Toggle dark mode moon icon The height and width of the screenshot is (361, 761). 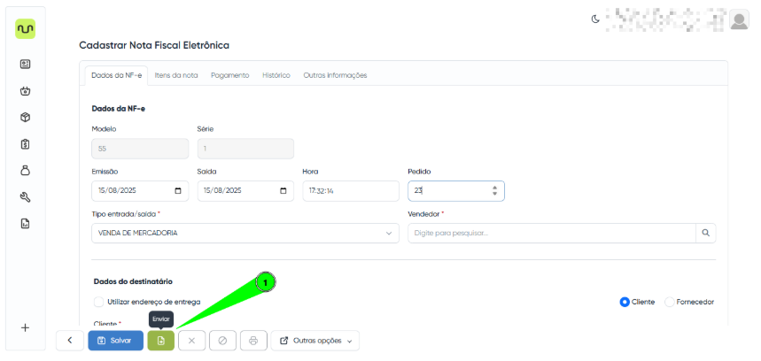pos(596,19)
